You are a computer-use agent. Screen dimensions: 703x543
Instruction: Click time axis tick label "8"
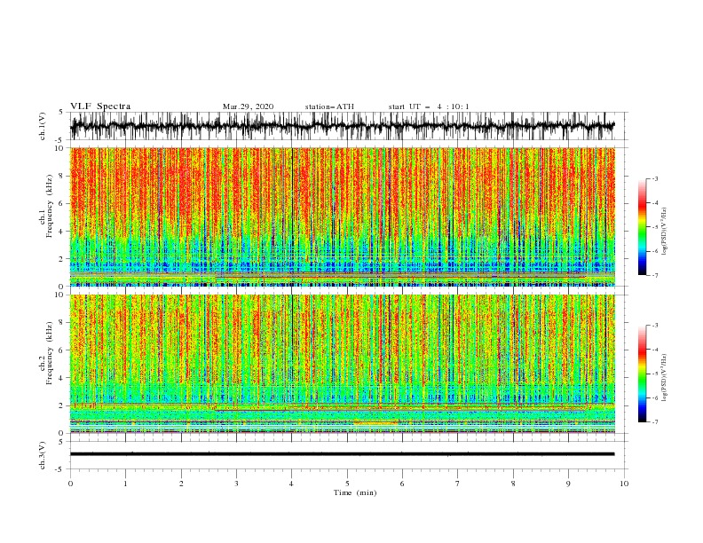513,484
